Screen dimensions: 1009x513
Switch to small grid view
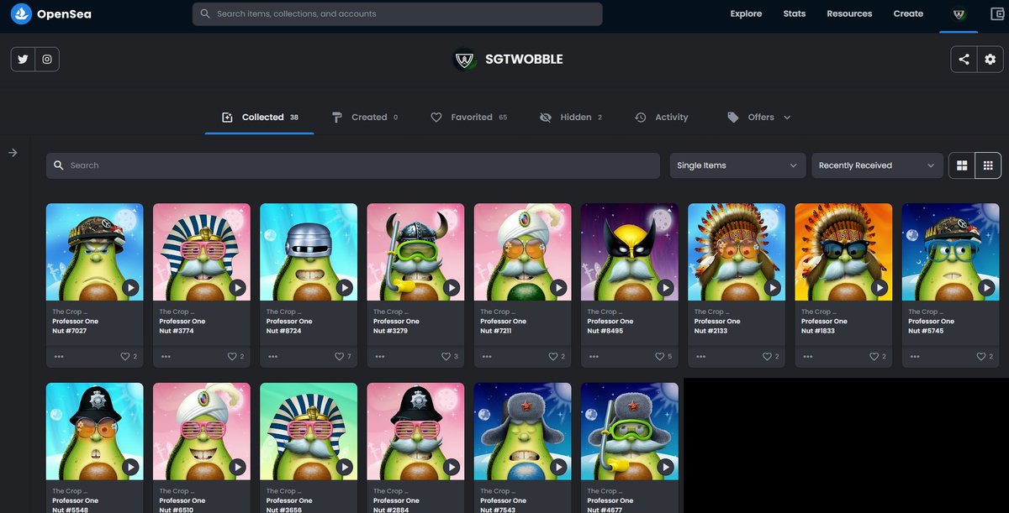pos(988,165)
